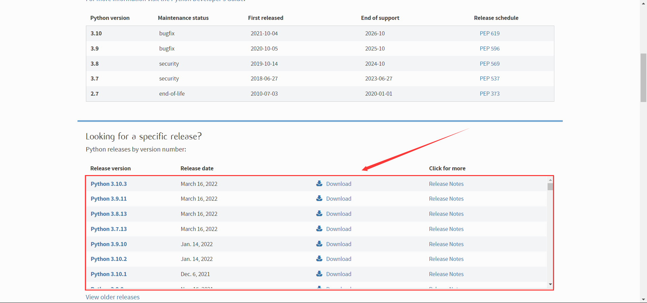This screenshot has height=303, width=647.
Task: View Release Notes for Python 3.10.2
Action: (446, 259)
